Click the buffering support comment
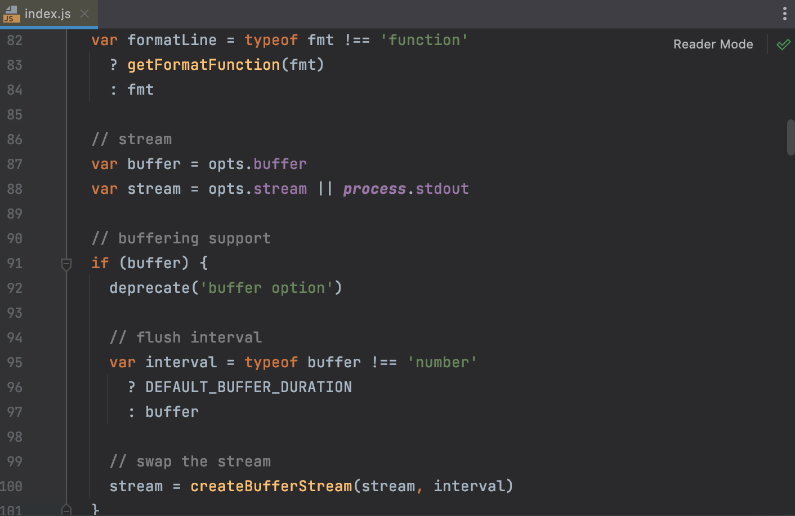Viewport: 795px width, 516px height. click(x=181, y=238)
